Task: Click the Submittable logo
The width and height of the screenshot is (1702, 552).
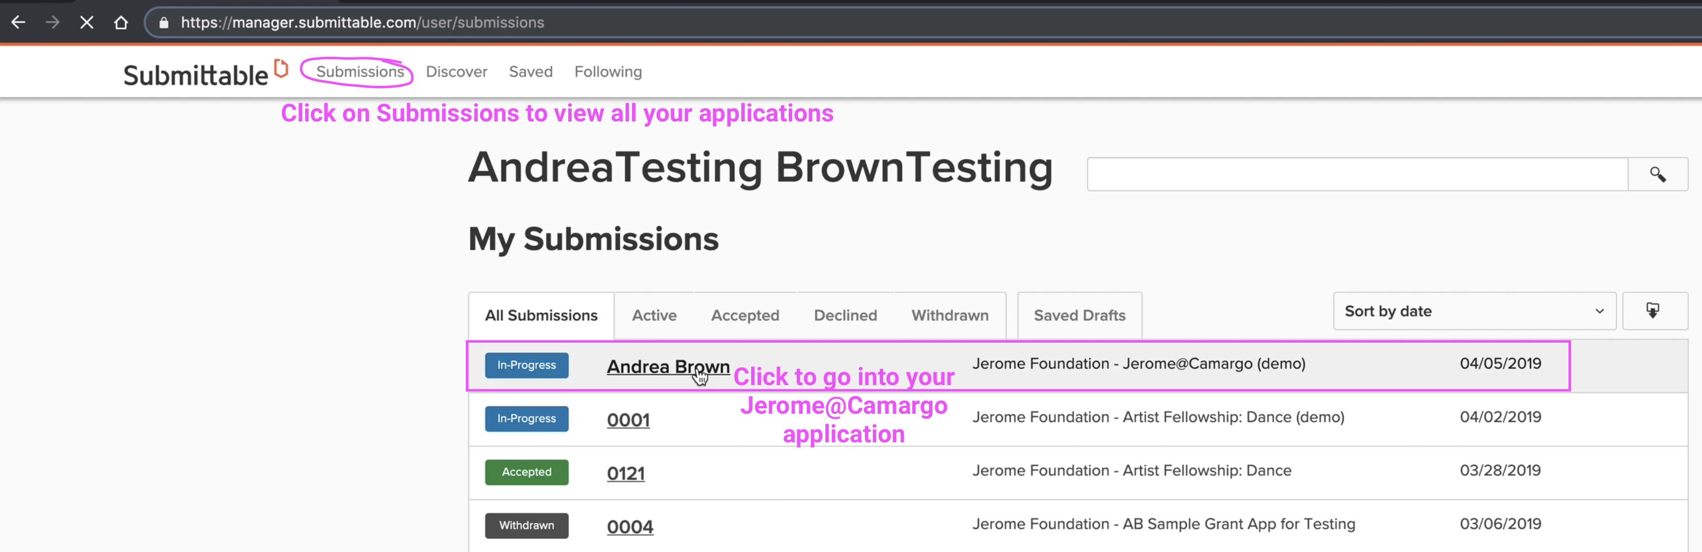Action: (x=206, y=73)
